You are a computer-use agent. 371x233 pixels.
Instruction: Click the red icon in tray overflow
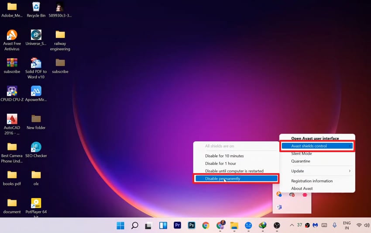tap(305, 195)
